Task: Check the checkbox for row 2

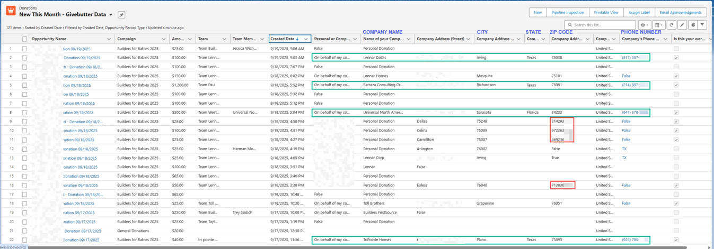Action: 24,58
